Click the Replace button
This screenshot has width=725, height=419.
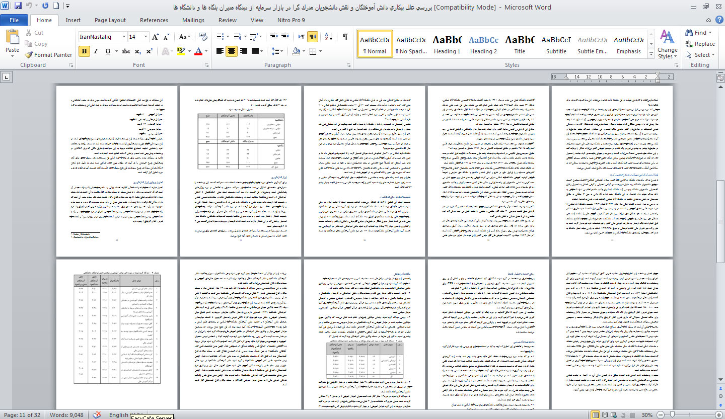700,44
